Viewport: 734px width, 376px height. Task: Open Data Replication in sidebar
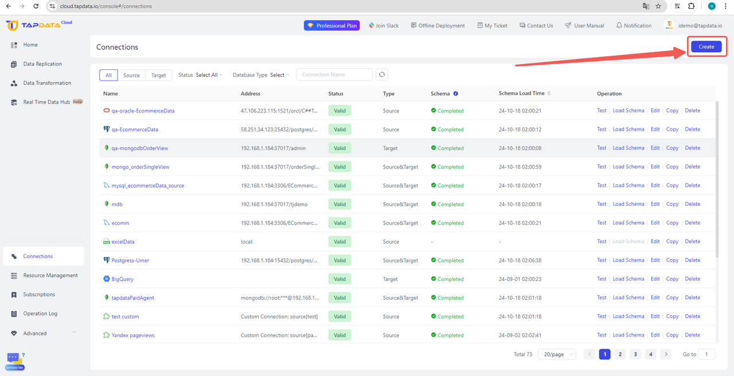click(x=42, y=64)
